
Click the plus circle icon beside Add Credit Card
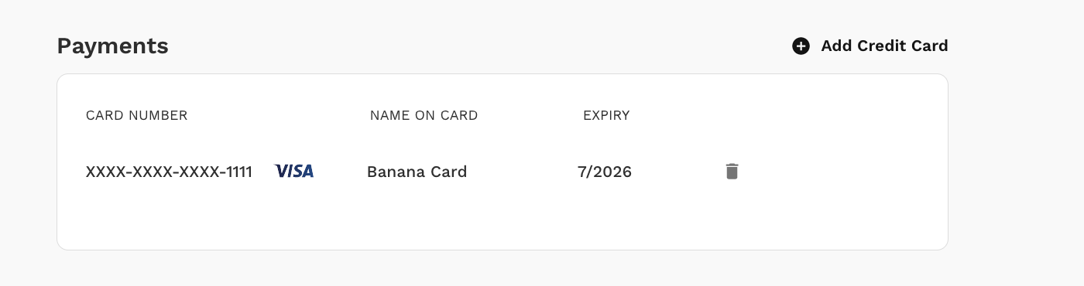[x=801, y=46]
